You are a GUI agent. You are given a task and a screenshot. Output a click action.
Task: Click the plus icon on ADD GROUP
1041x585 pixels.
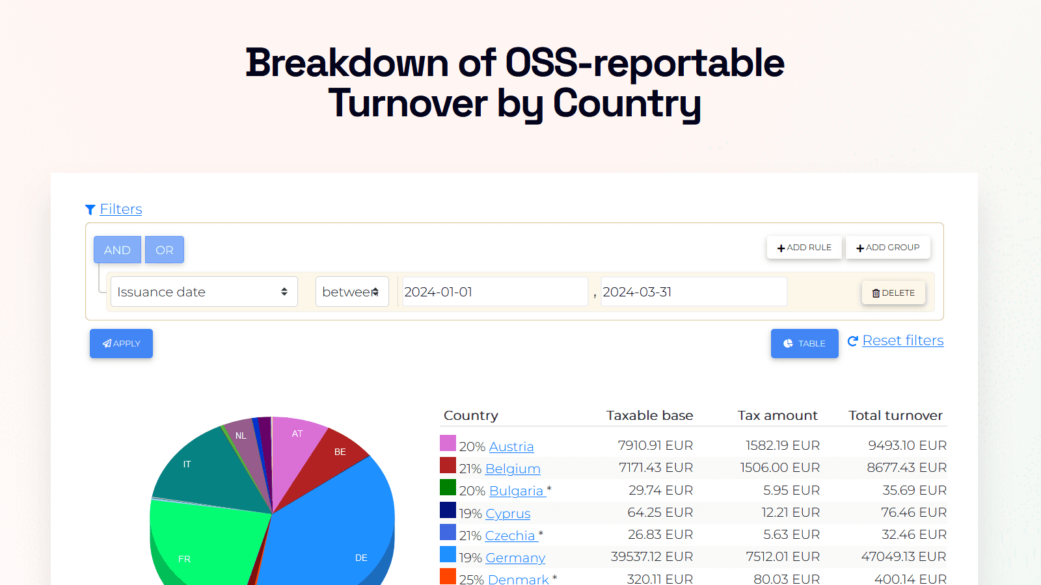[x=860, y=248]
